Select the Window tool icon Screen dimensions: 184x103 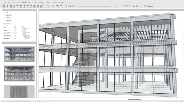pos(11,6)
